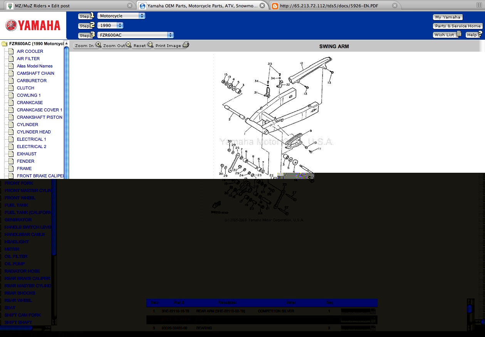Click the document icon beside CRANKCASE COVER 1
This screenshot has width=485, height=337.
point(11,110)
